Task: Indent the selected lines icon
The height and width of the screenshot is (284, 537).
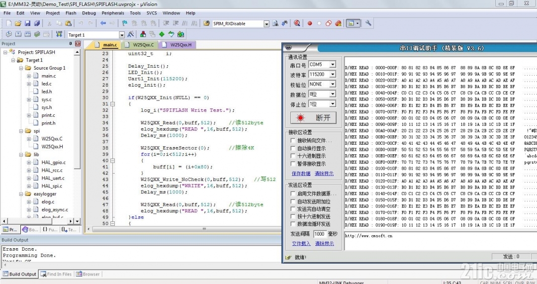Action: (x=166, y=23)
